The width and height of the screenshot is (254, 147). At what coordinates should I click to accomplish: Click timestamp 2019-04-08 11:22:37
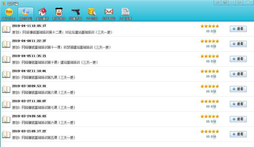29,41
